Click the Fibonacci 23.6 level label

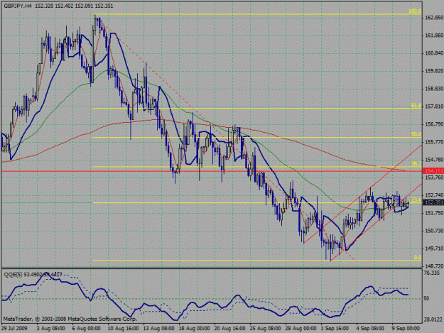pos(416,200)
